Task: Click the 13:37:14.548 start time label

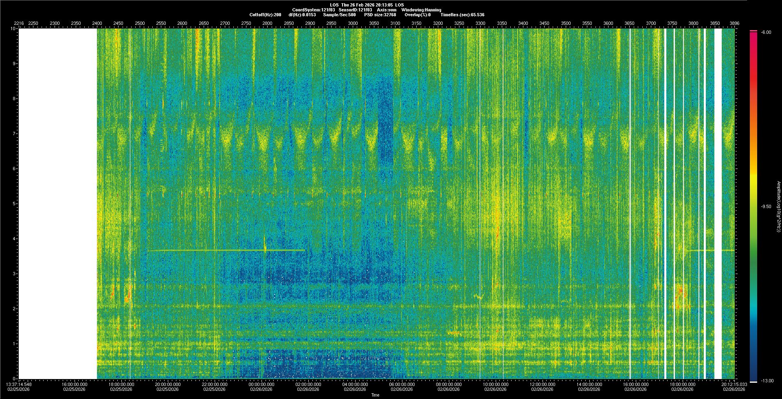Action: [x=19, y=384]
